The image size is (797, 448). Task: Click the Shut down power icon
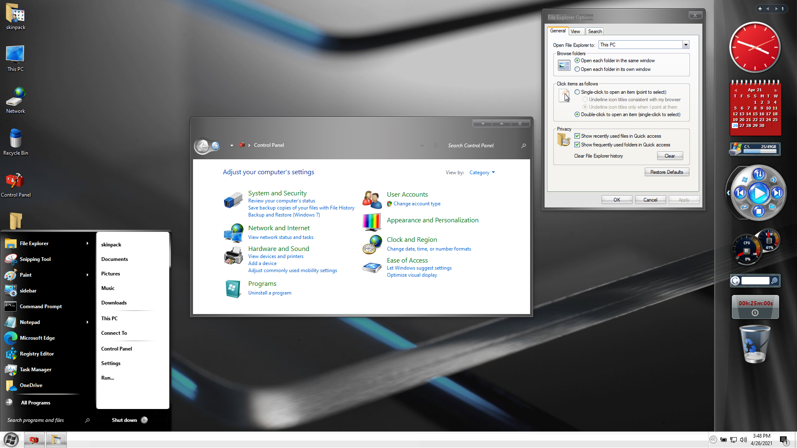(144, 420)
